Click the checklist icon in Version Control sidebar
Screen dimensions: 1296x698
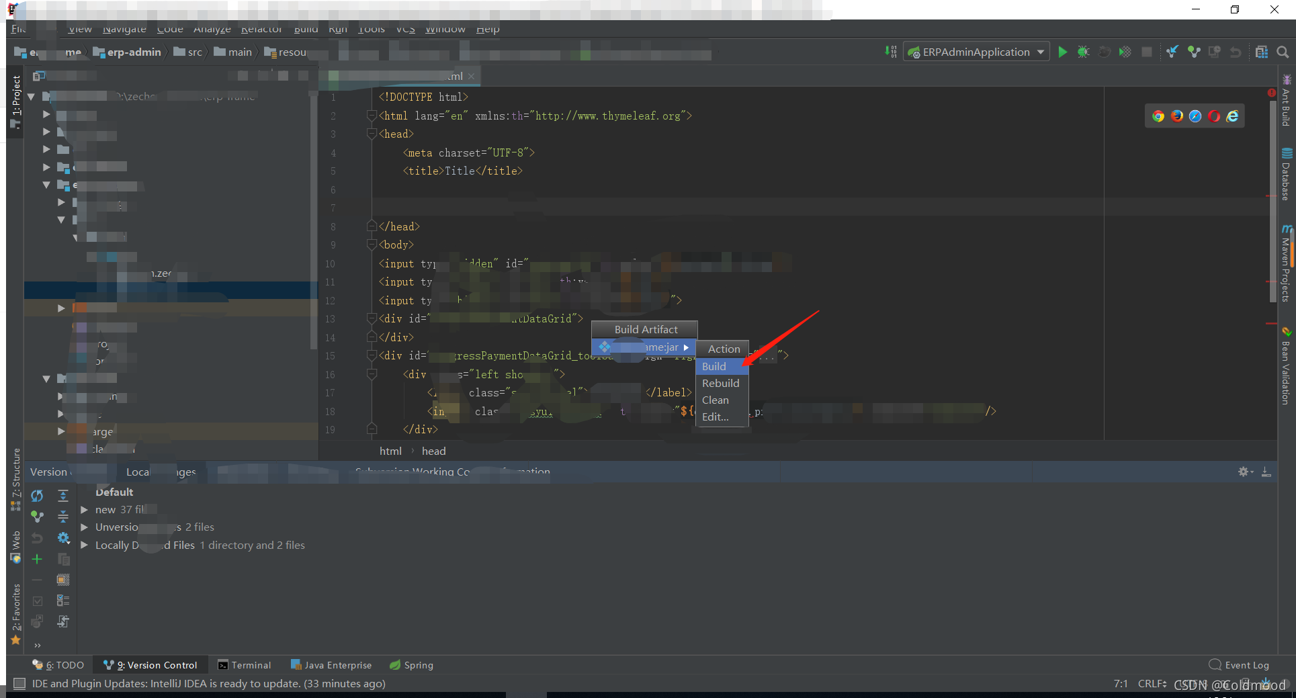pos(63,601)
